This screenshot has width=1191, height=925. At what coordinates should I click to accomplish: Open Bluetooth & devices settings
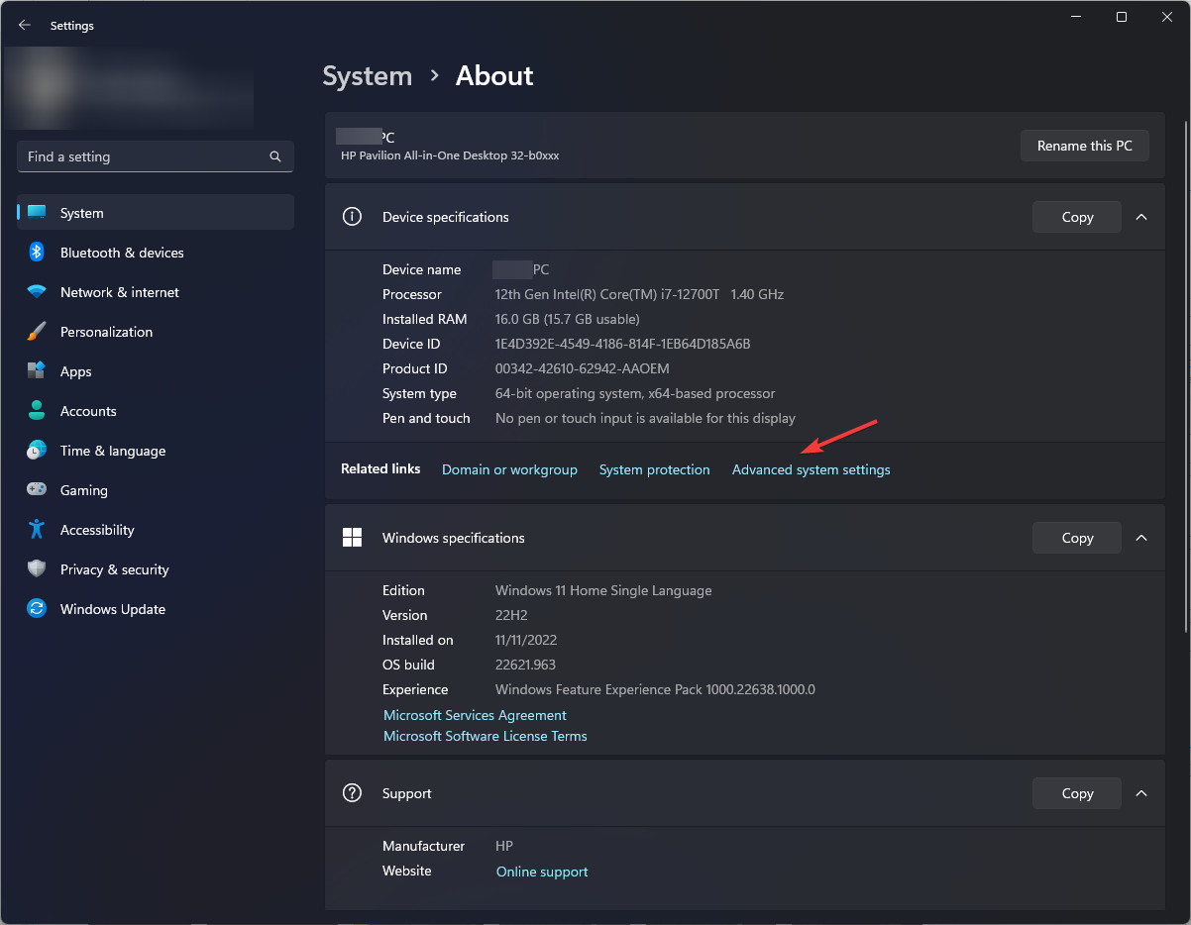[156, 253]
